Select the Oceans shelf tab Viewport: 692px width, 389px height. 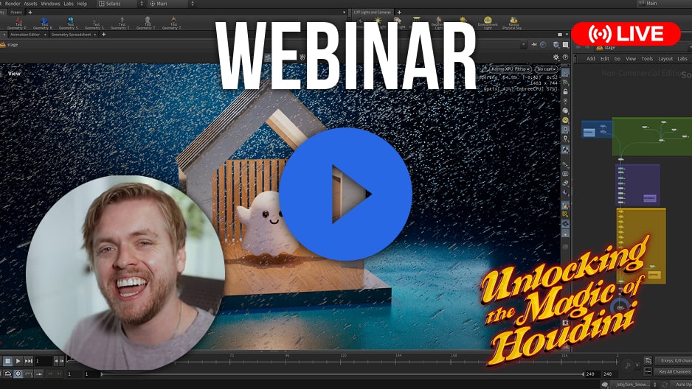16,13
